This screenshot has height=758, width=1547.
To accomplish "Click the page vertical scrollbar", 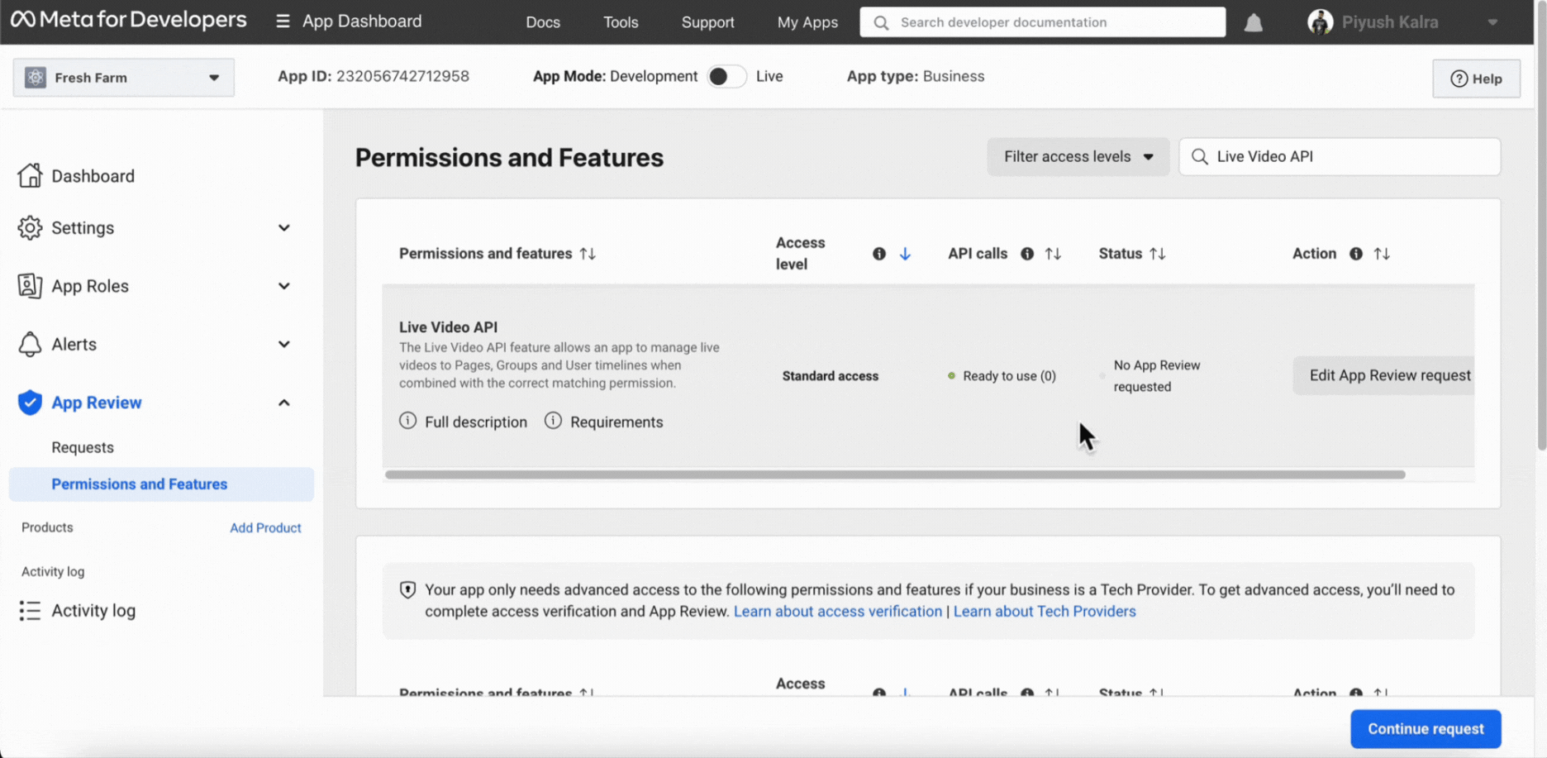I will pyautogui.click(x=1541, y=225).
